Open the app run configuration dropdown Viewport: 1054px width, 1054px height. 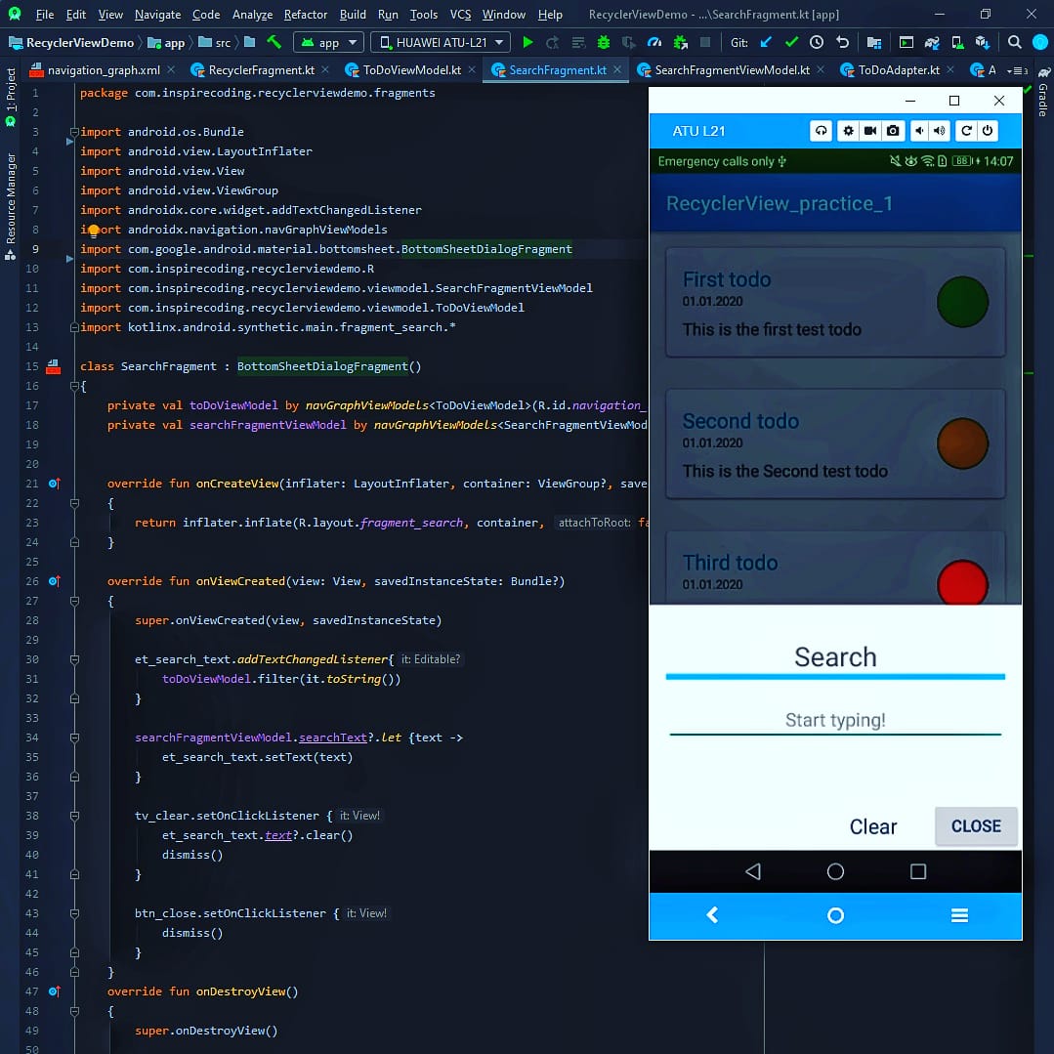[x=328, y=42]
